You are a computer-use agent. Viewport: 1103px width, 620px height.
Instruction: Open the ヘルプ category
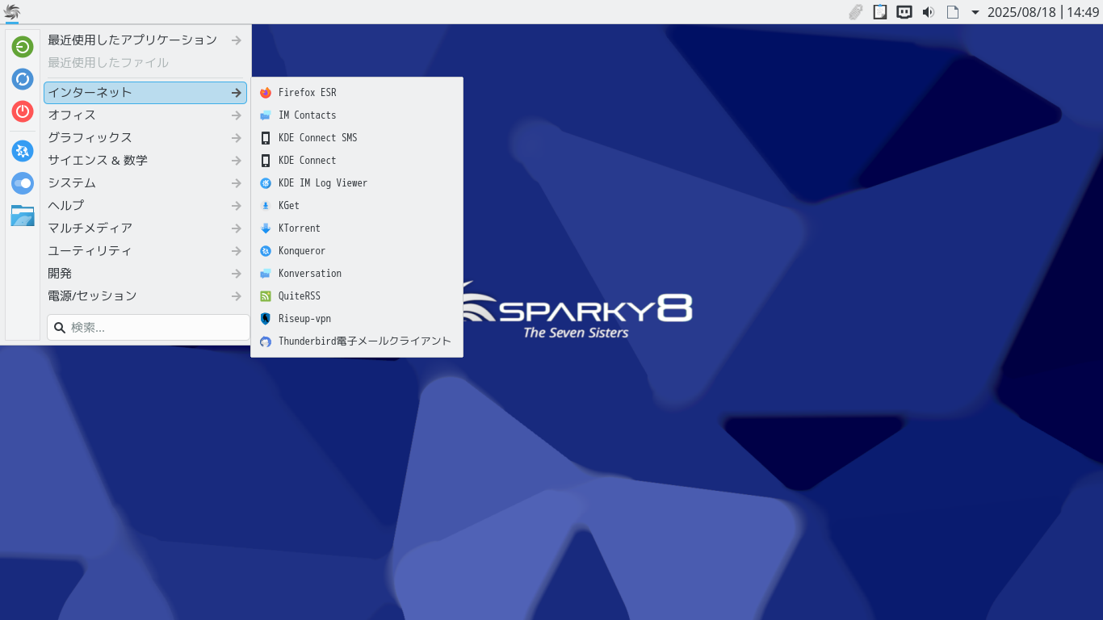click(145, 206)
